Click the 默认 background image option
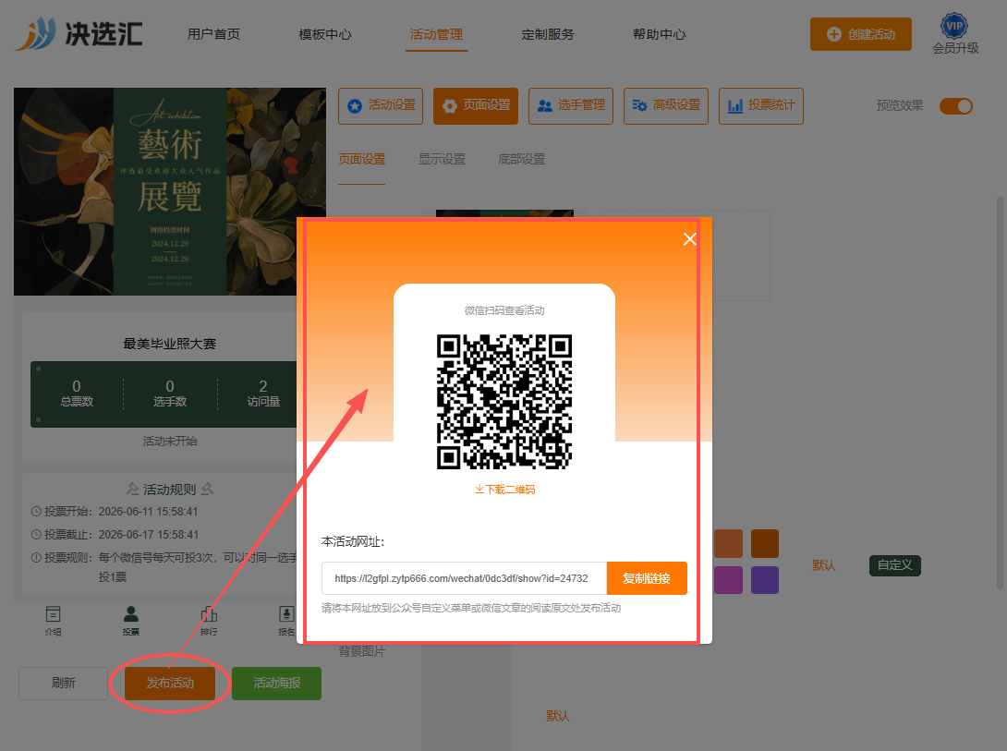The height and width of the screenshot is (751, 1007). (558, 716)
